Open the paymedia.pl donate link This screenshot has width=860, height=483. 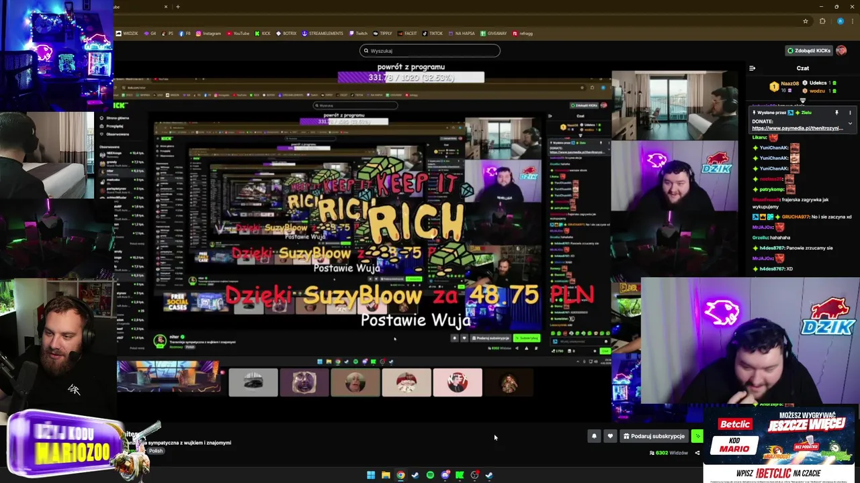pos(797,128)
